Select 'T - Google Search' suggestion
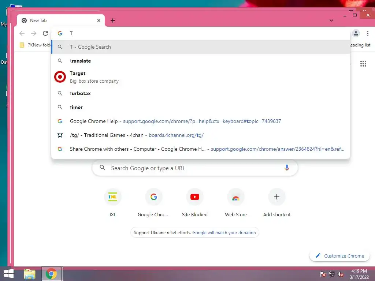Screen dimensions: 375x281 (x=201, y=47)
